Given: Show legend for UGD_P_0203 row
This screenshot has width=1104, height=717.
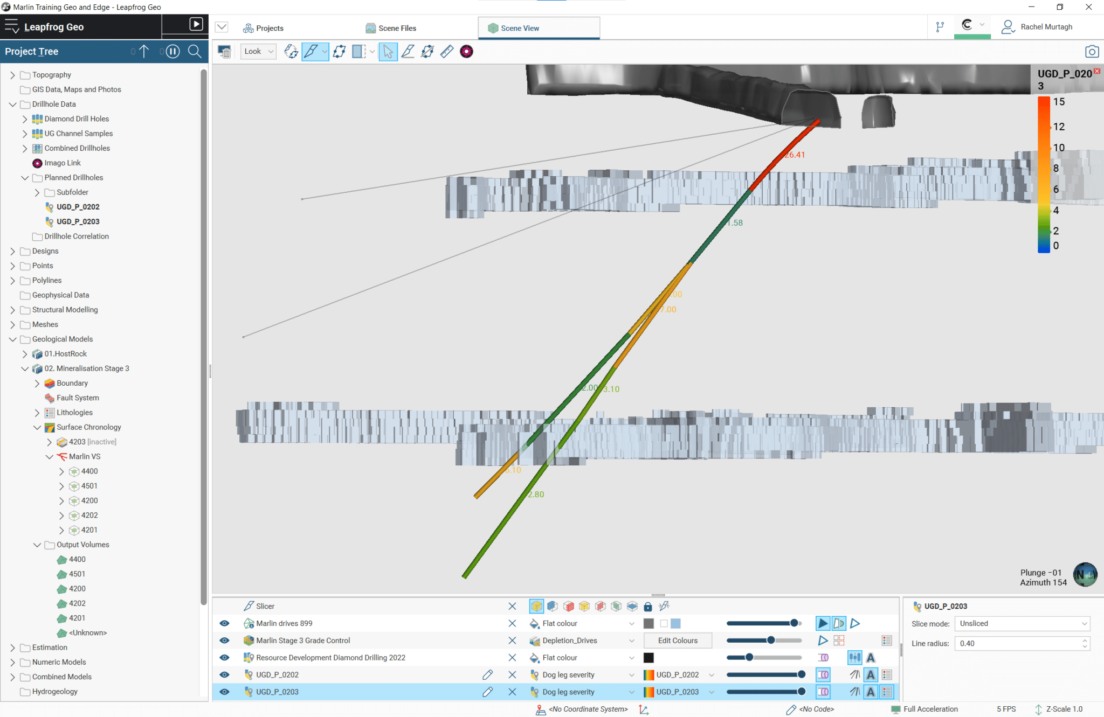Looking at the screenshot, I should tap(887, 692).
